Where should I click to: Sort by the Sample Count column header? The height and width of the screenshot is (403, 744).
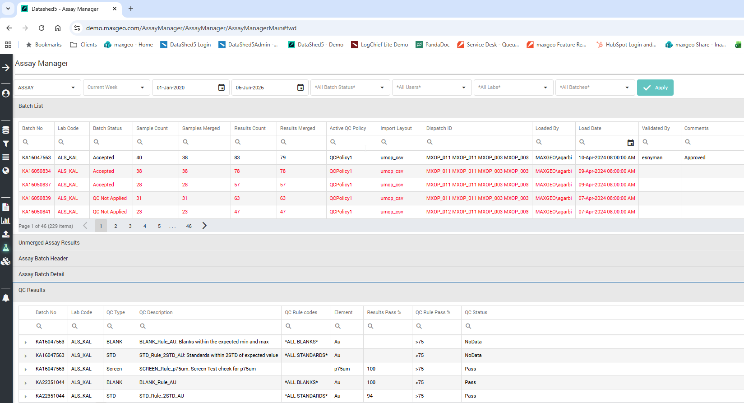click(152, 128)
